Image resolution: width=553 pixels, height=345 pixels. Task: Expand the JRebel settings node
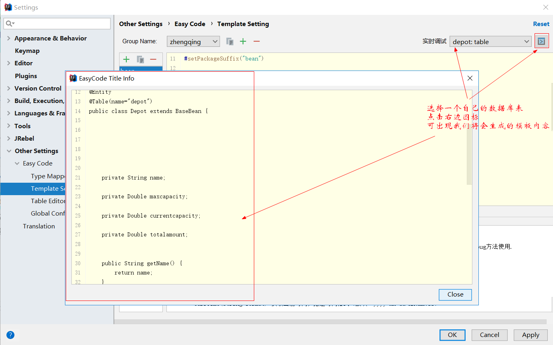pos(9,139)
